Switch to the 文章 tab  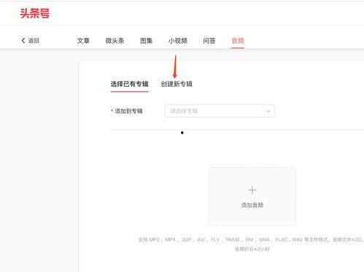click(x=83, y=41)
